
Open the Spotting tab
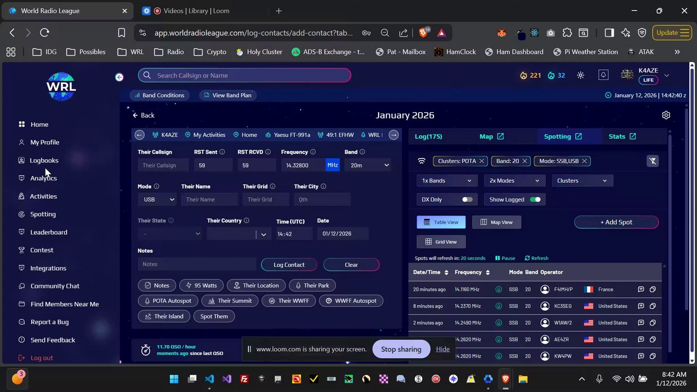click(x=563, y=136)
